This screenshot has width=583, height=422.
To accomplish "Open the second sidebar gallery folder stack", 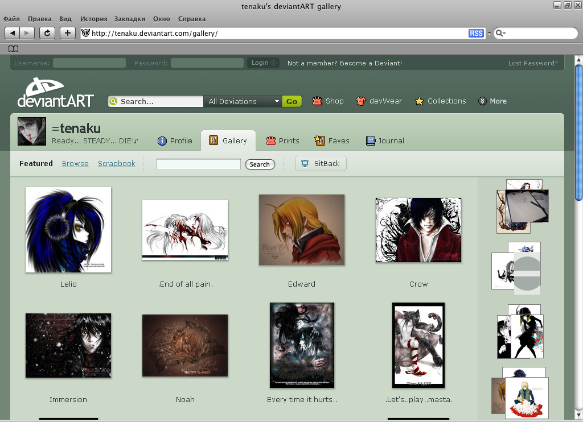I will coord(516,268).
